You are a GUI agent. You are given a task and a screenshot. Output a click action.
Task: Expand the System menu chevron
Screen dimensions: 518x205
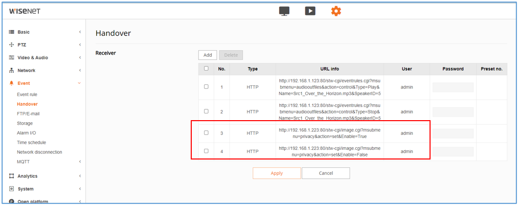80,189
